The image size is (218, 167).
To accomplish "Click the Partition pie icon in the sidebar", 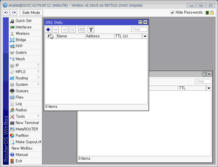I will (x=12, y=136).
